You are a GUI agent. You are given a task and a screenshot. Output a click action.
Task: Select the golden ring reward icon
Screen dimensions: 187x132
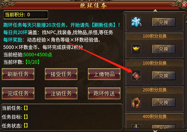pos(136,102)
